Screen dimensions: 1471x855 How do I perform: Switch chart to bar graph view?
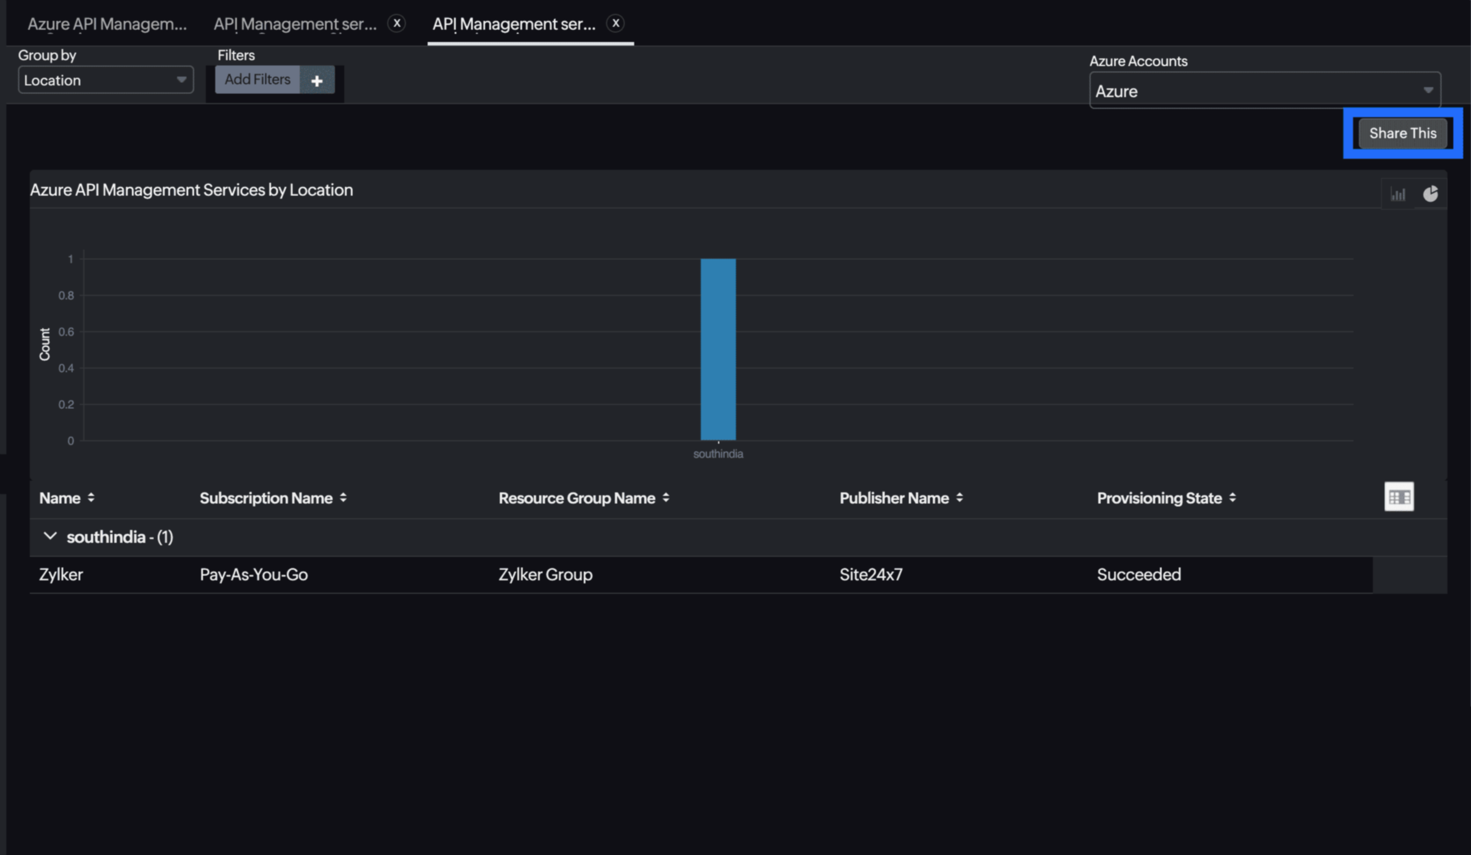[x=1398, y=194]
